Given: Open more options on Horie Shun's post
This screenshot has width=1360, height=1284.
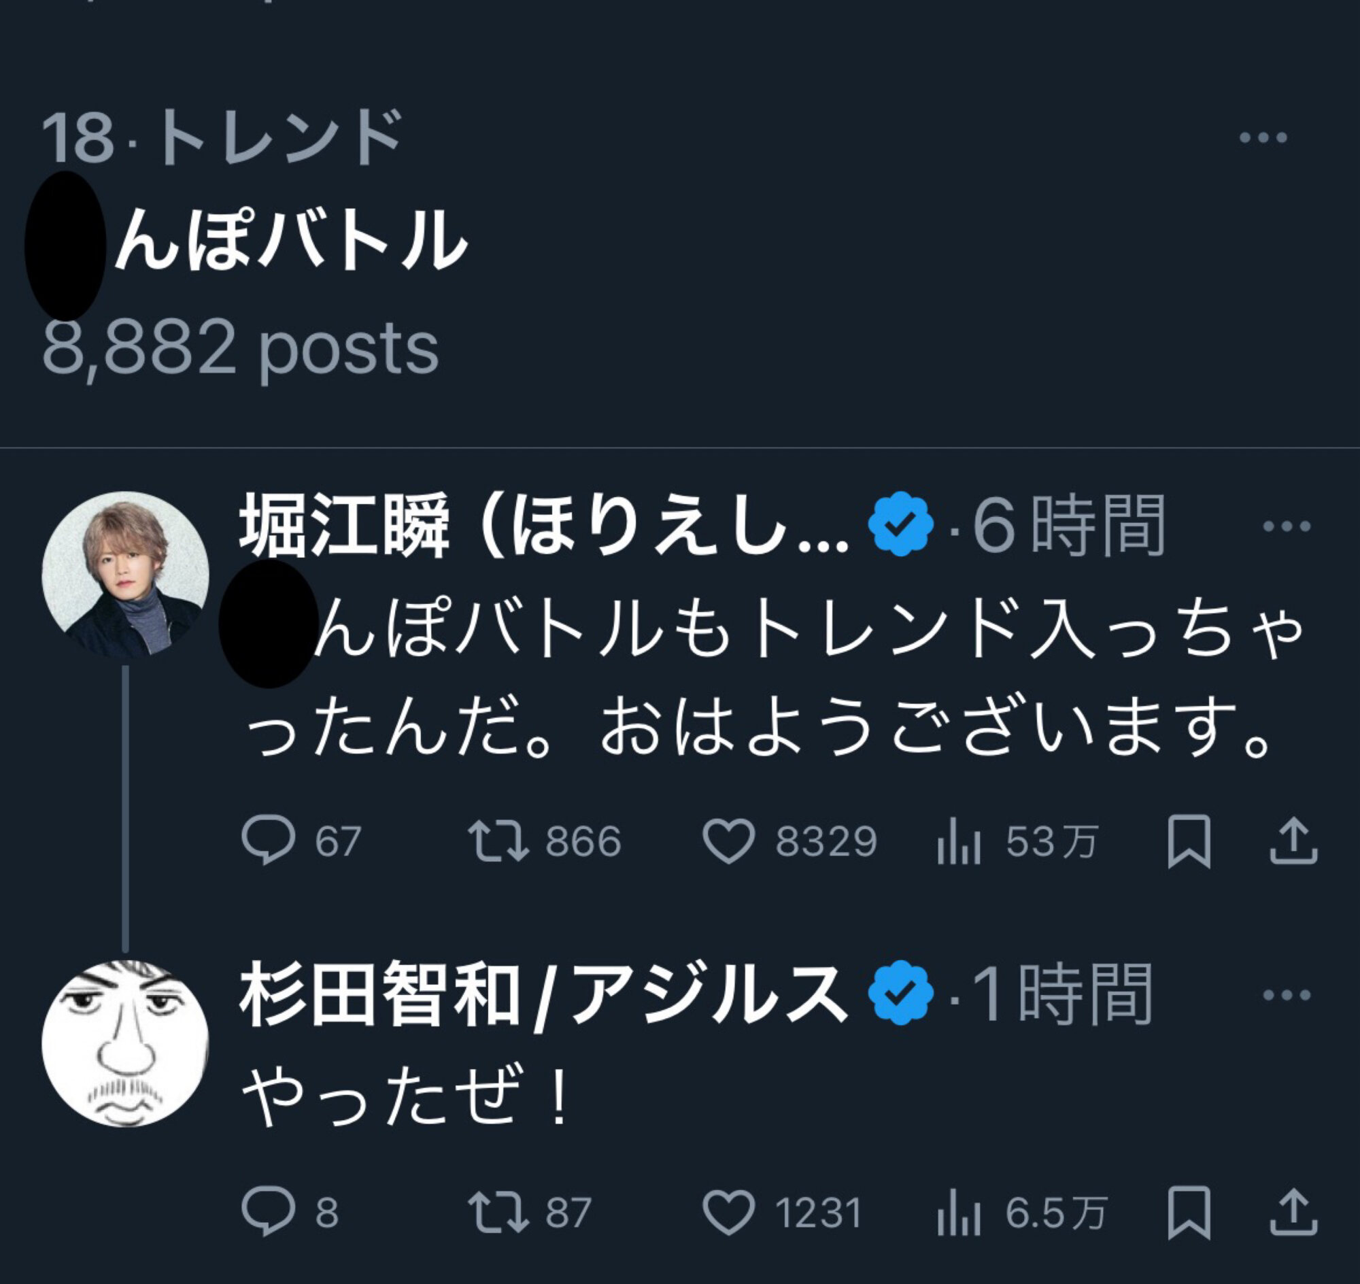Looking at the screenshot, I should click(1286, 526).
